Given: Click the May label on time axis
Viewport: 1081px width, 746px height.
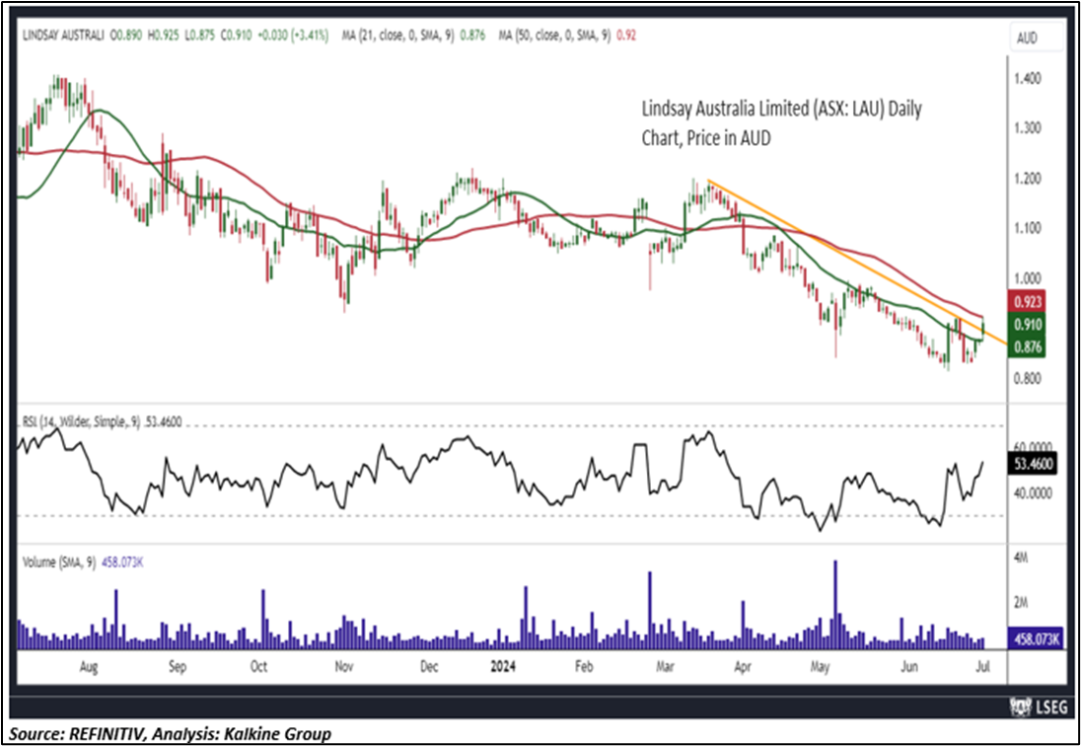Looking at the screenshot, I should tap(820, 667).
